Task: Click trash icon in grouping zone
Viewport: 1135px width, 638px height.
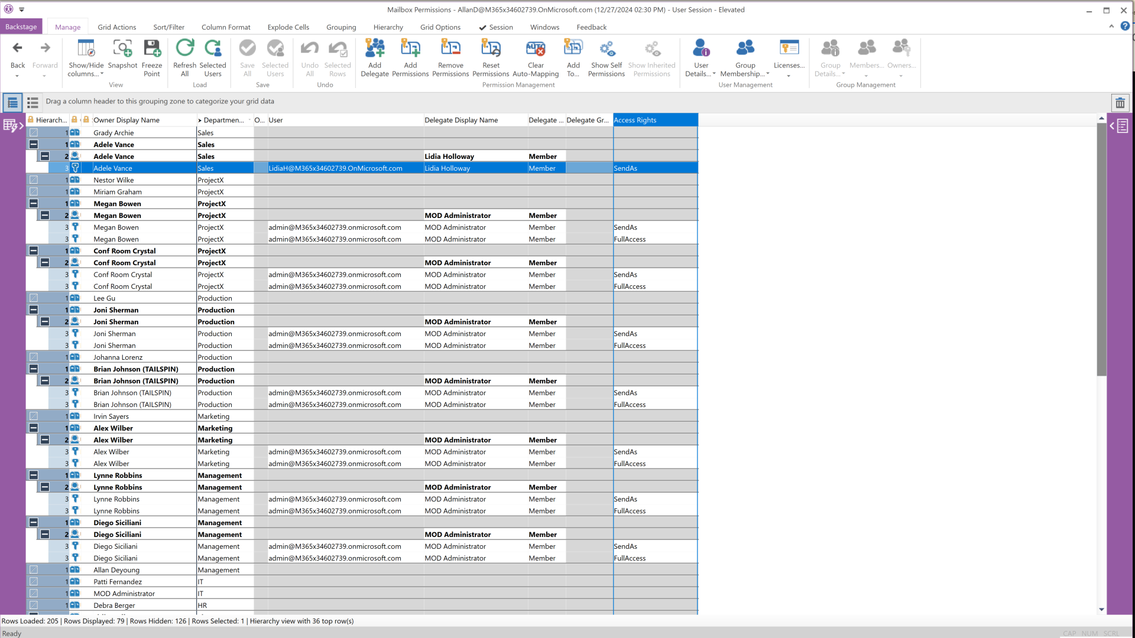Action: point(1120,103)
